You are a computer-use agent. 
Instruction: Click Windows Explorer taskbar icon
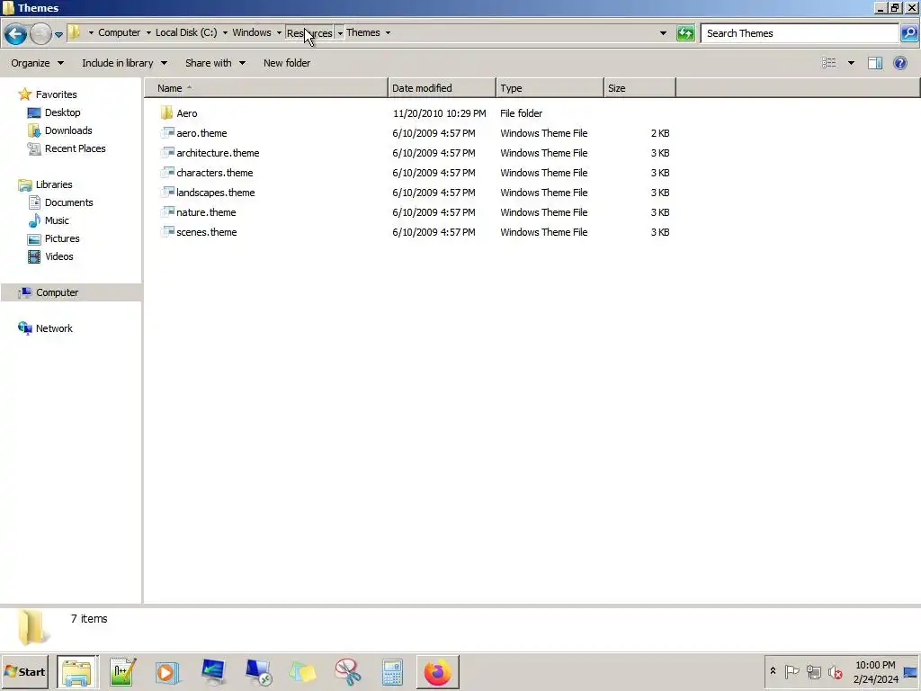click(77, 671)
